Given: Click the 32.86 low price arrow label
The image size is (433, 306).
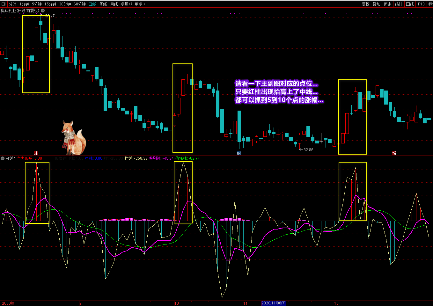Looking at the screenshot, I should click(306, 150).
